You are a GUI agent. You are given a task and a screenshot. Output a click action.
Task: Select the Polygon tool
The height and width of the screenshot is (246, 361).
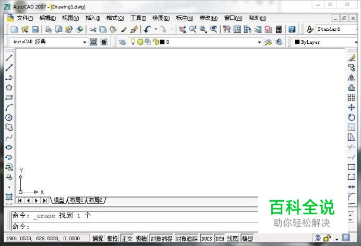(9, 88)
